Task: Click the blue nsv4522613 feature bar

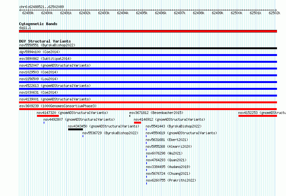Action: click(x=148, y=89)
